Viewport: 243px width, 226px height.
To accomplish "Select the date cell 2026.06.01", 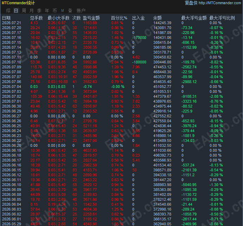I will 12,219.
